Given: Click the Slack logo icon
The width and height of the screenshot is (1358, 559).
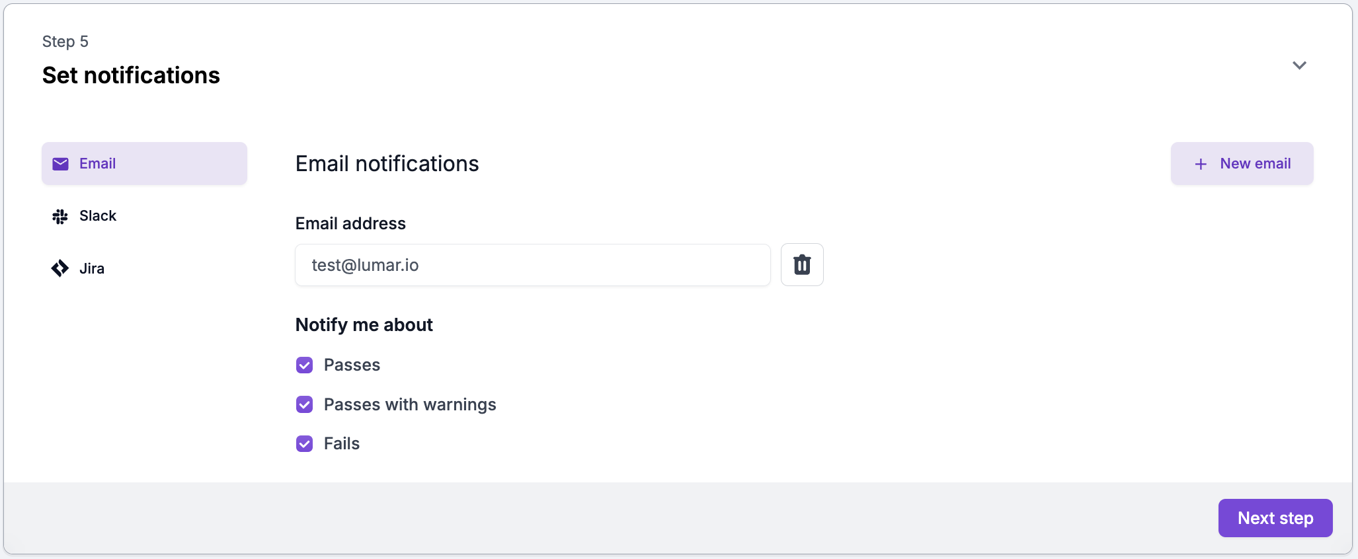Looking at the screenshot, I should 60,216.
